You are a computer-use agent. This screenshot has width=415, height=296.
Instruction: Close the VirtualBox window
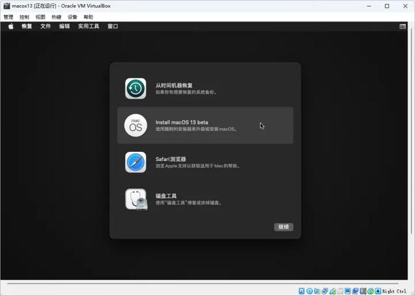(405, 6)
